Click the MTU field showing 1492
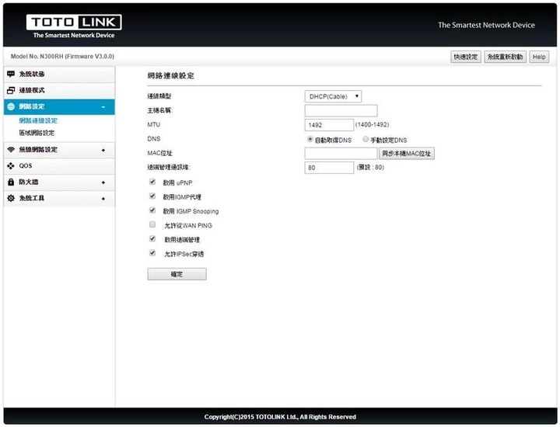This screenshot has height=427, width=560. (329, 125)
